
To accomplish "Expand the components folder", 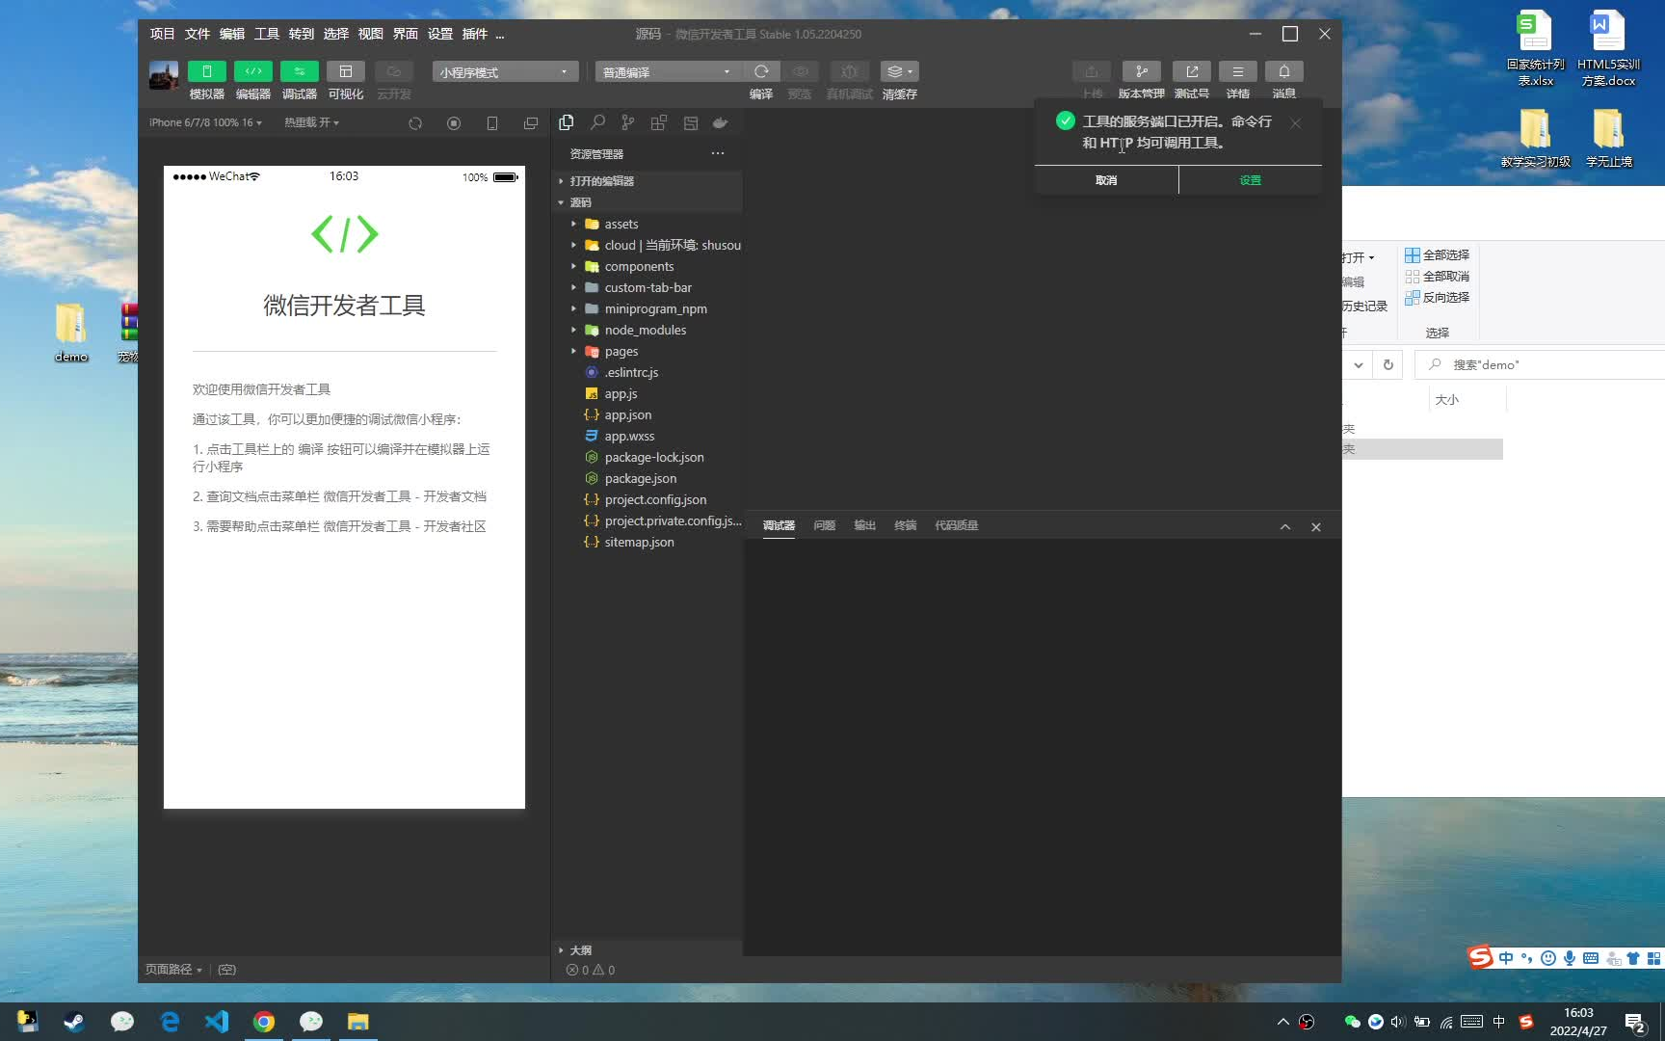I will pos(647,266).
